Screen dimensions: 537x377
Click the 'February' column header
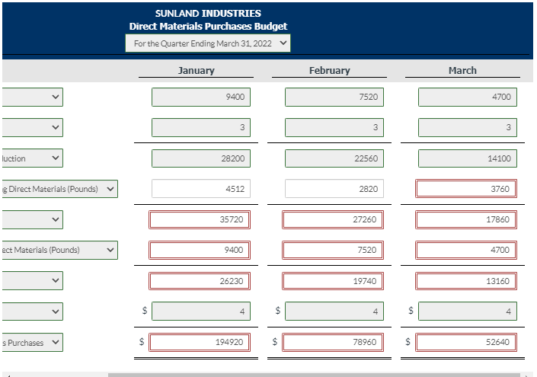(x=330, y=70)
